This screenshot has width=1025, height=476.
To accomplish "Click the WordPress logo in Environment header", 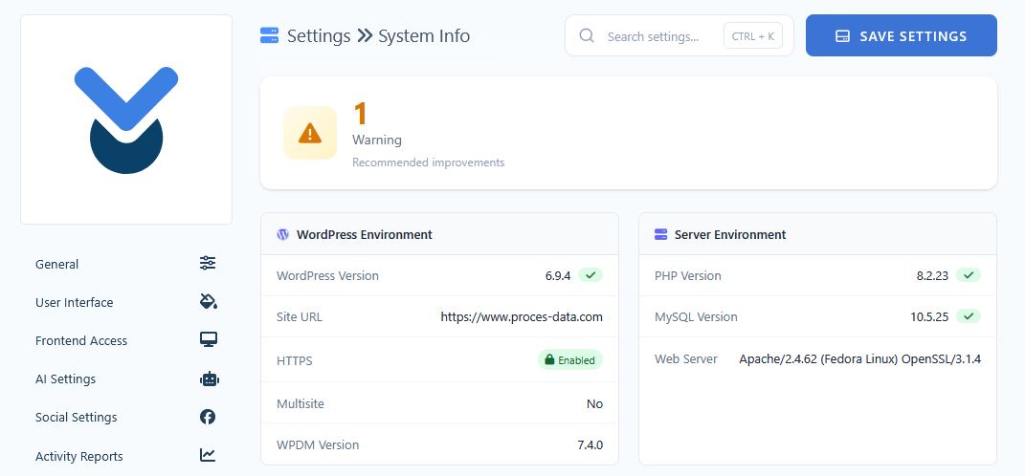I will (282, 234).
